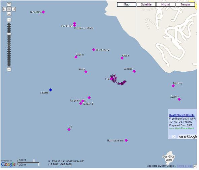The height and width of the screenshot is (170, 199).
Task: Open the Hyatt Place Hotels ad link
Action: click(182, 115)
